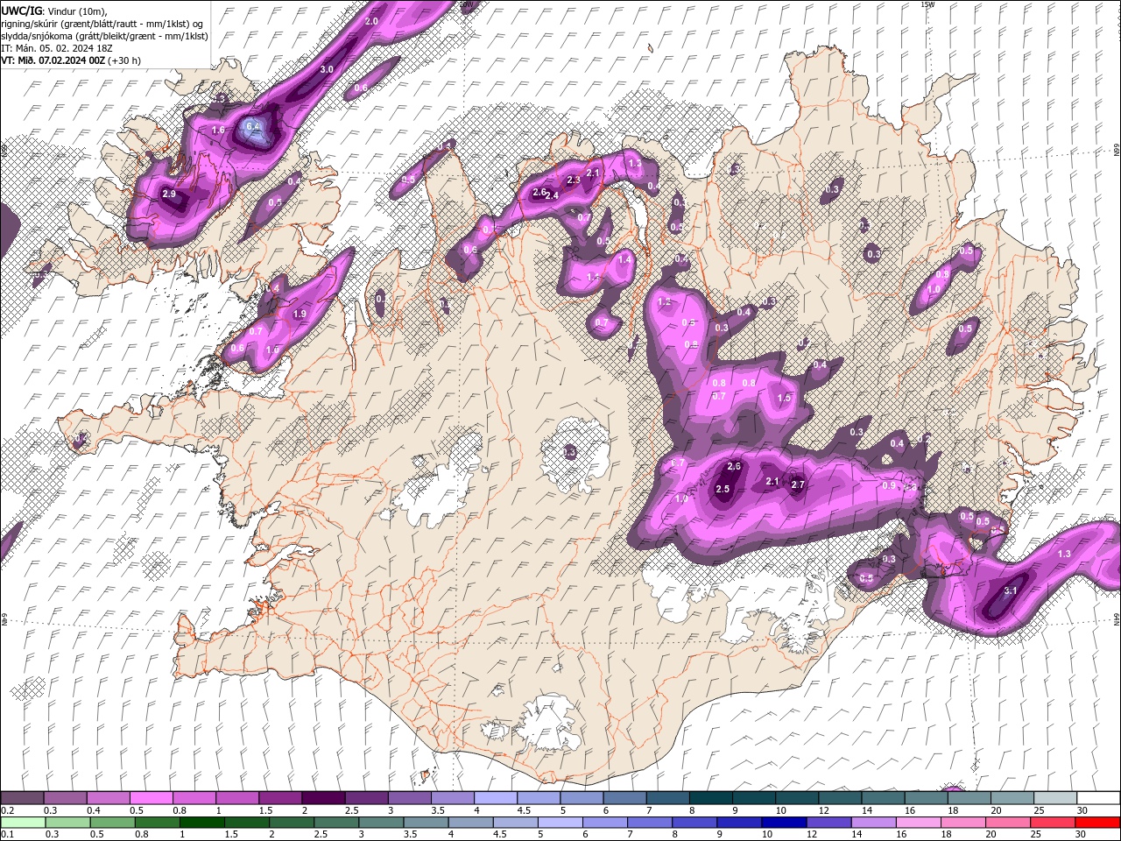This screenshot has width=1121, height=841.
Task: Click the darkest purple 2–2.5 swatch in purple legend row
Action: 322,798
